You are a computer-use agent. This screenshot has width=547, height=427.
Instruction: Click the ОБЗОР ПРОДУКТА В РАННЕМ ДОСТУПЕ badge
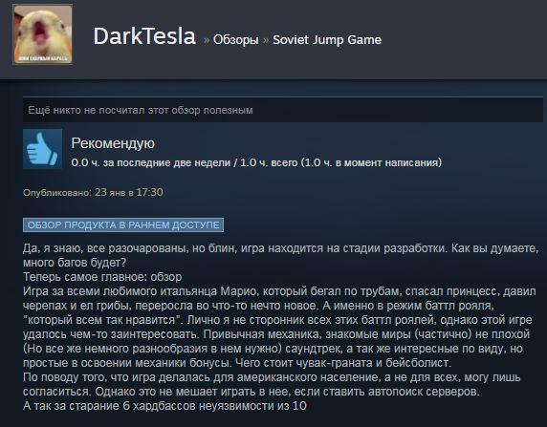[x=123, y=224]
